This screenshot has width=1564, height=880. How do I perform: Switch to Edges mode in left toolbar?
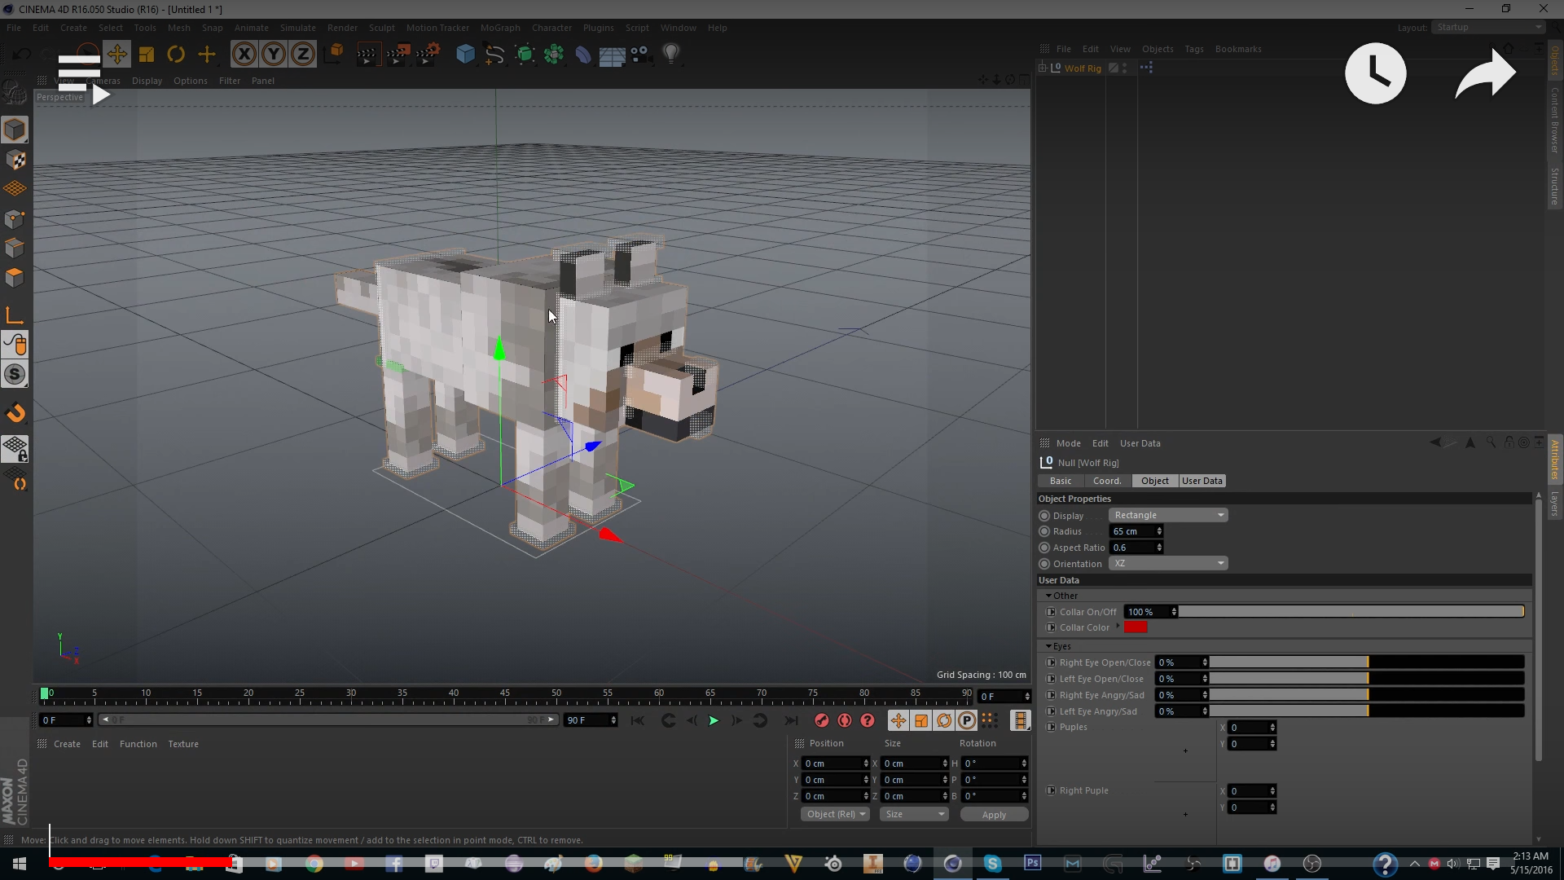[15, 249]
